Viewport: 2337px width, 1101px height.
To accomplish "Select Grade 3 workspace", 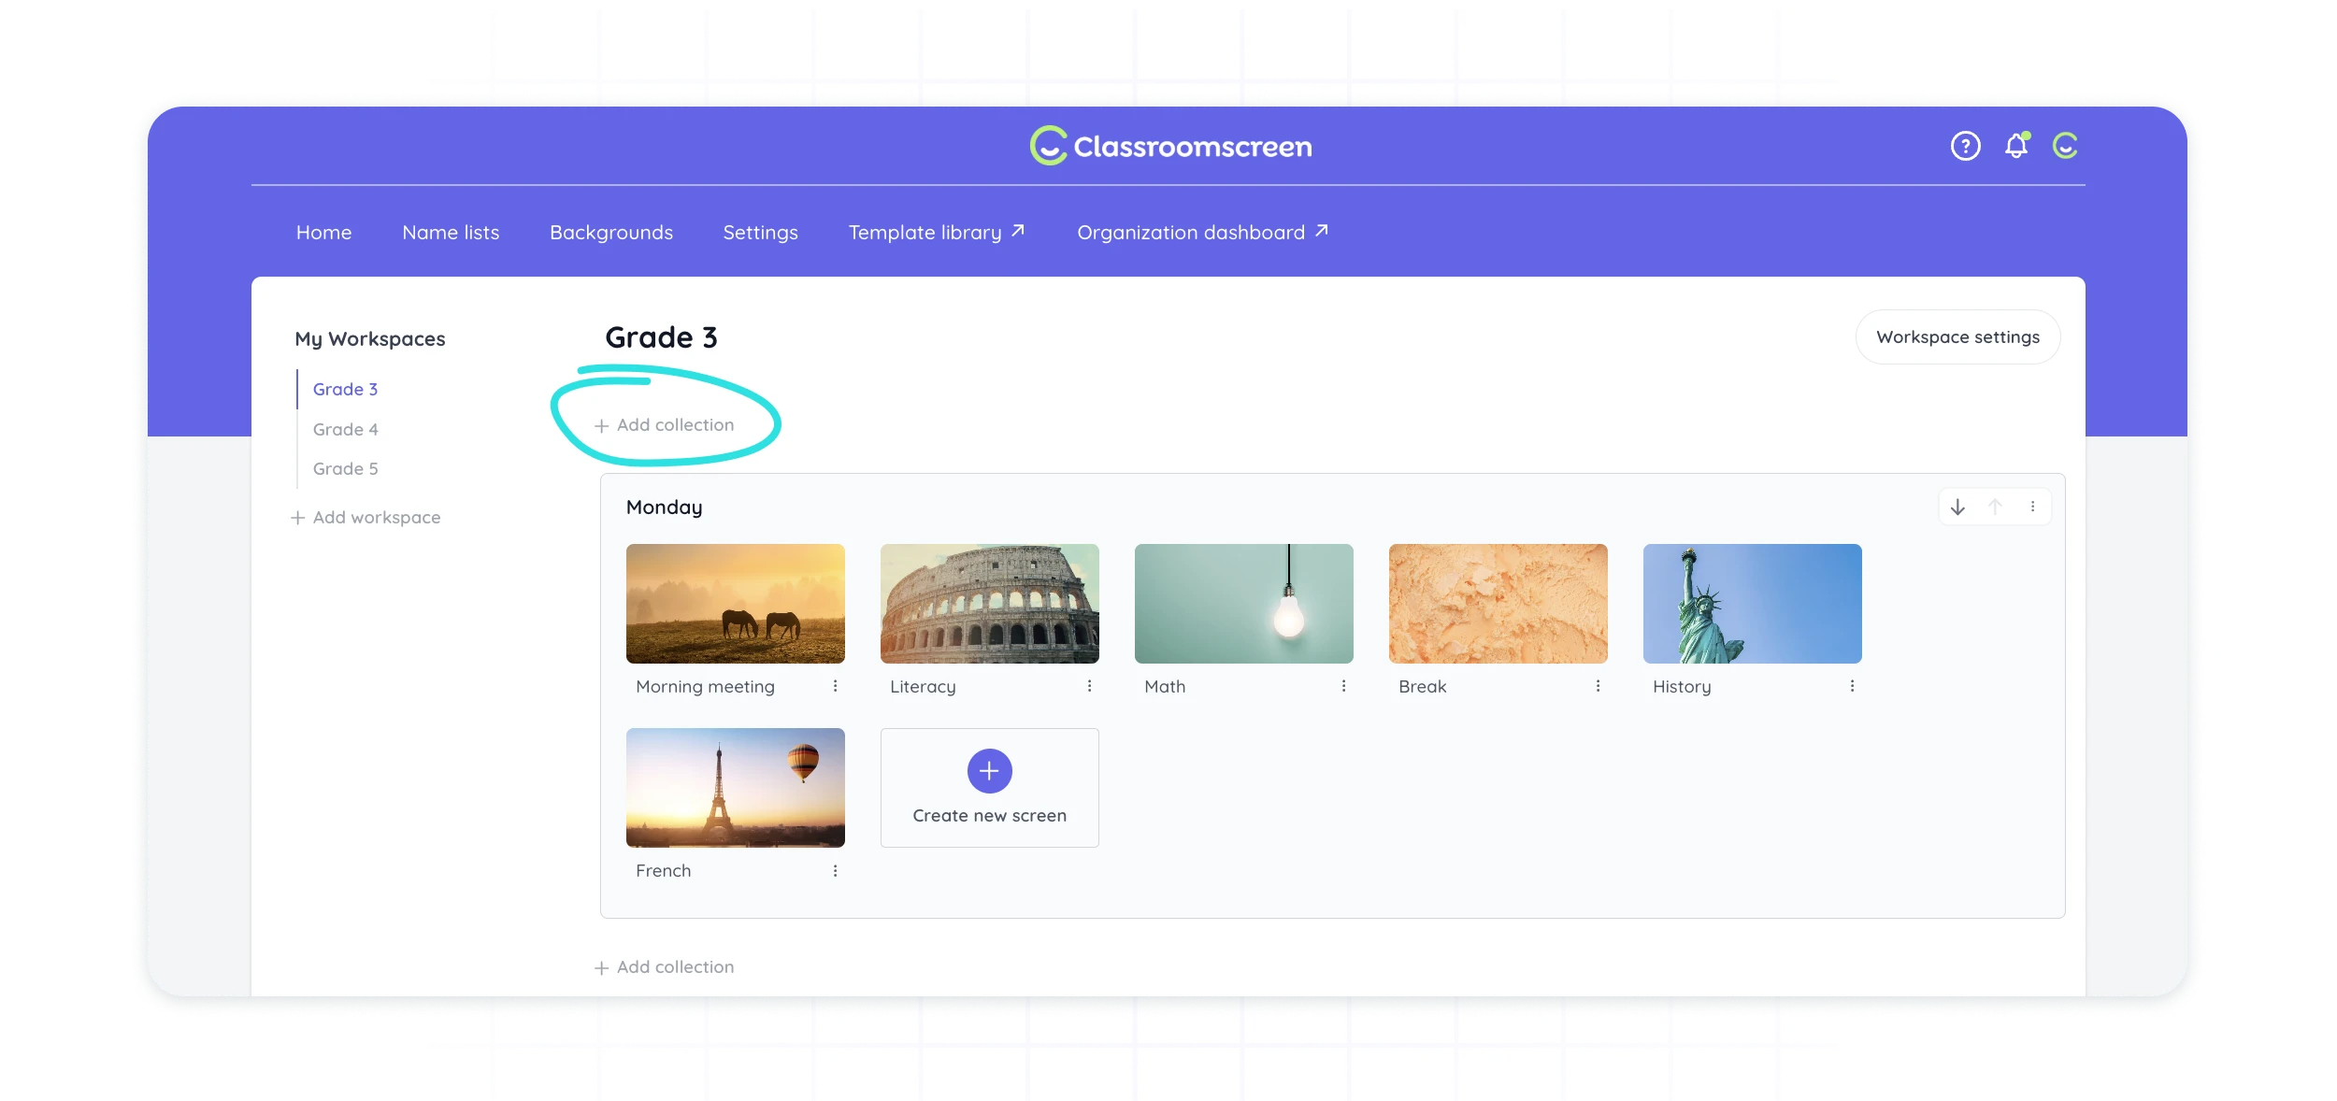I will 345,389.
